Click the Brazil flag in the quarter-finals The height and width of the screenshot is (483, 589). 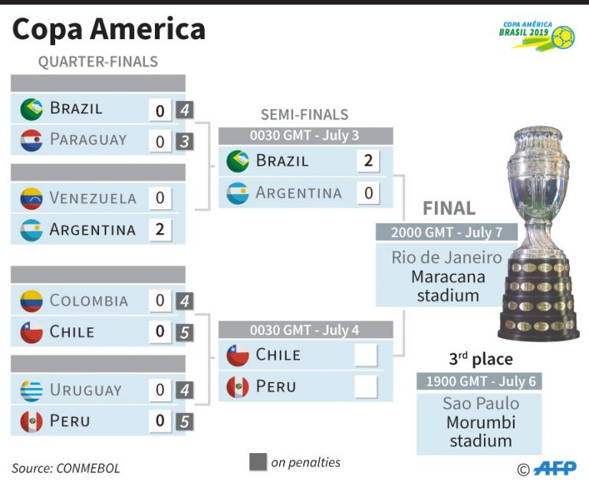coord(31,110)
